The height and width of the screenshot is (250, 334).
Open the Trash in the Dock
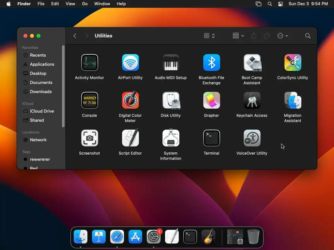[x=253, y=237]
